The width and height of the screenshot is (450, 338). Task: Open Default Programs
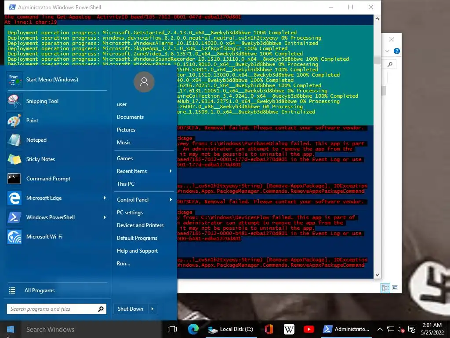[x=137, y=238]
